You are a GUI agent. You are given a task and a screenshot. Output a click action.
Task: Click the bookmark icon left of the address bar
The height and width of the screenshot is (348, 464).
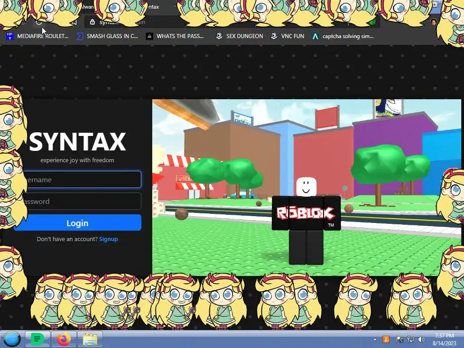74,22
